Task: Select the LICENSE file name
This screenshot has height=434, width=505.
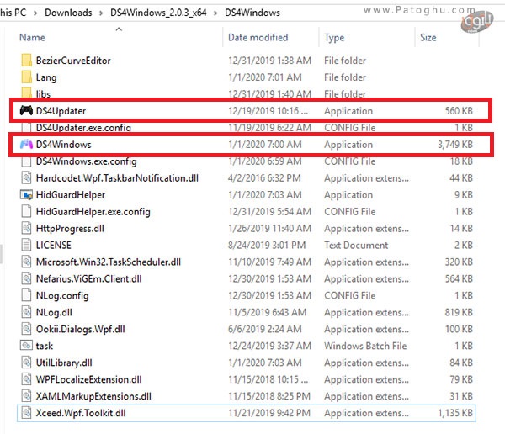Action: click(x=54, y=245)
